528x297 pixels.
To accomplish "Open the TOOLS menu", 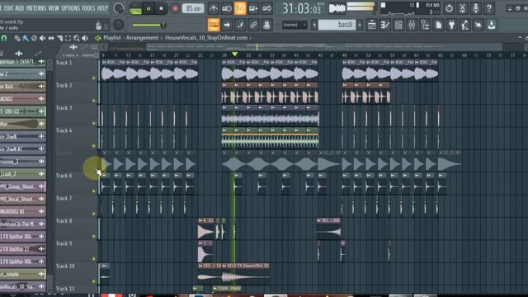I will click(88, 7).
